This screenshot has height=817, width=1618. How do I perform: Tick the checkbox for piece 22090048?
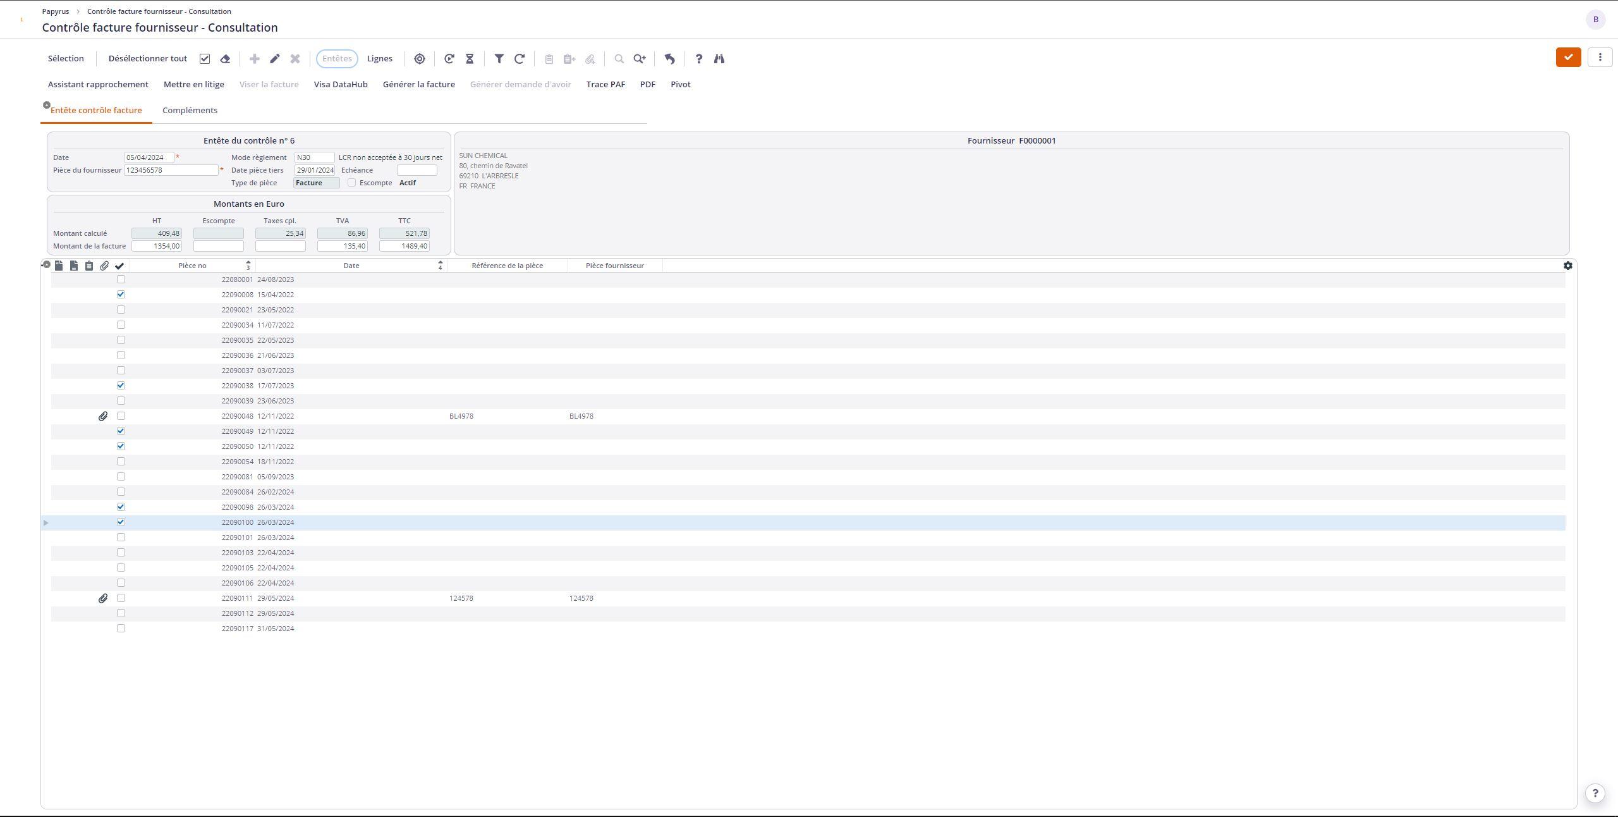[x=121, y=416]
